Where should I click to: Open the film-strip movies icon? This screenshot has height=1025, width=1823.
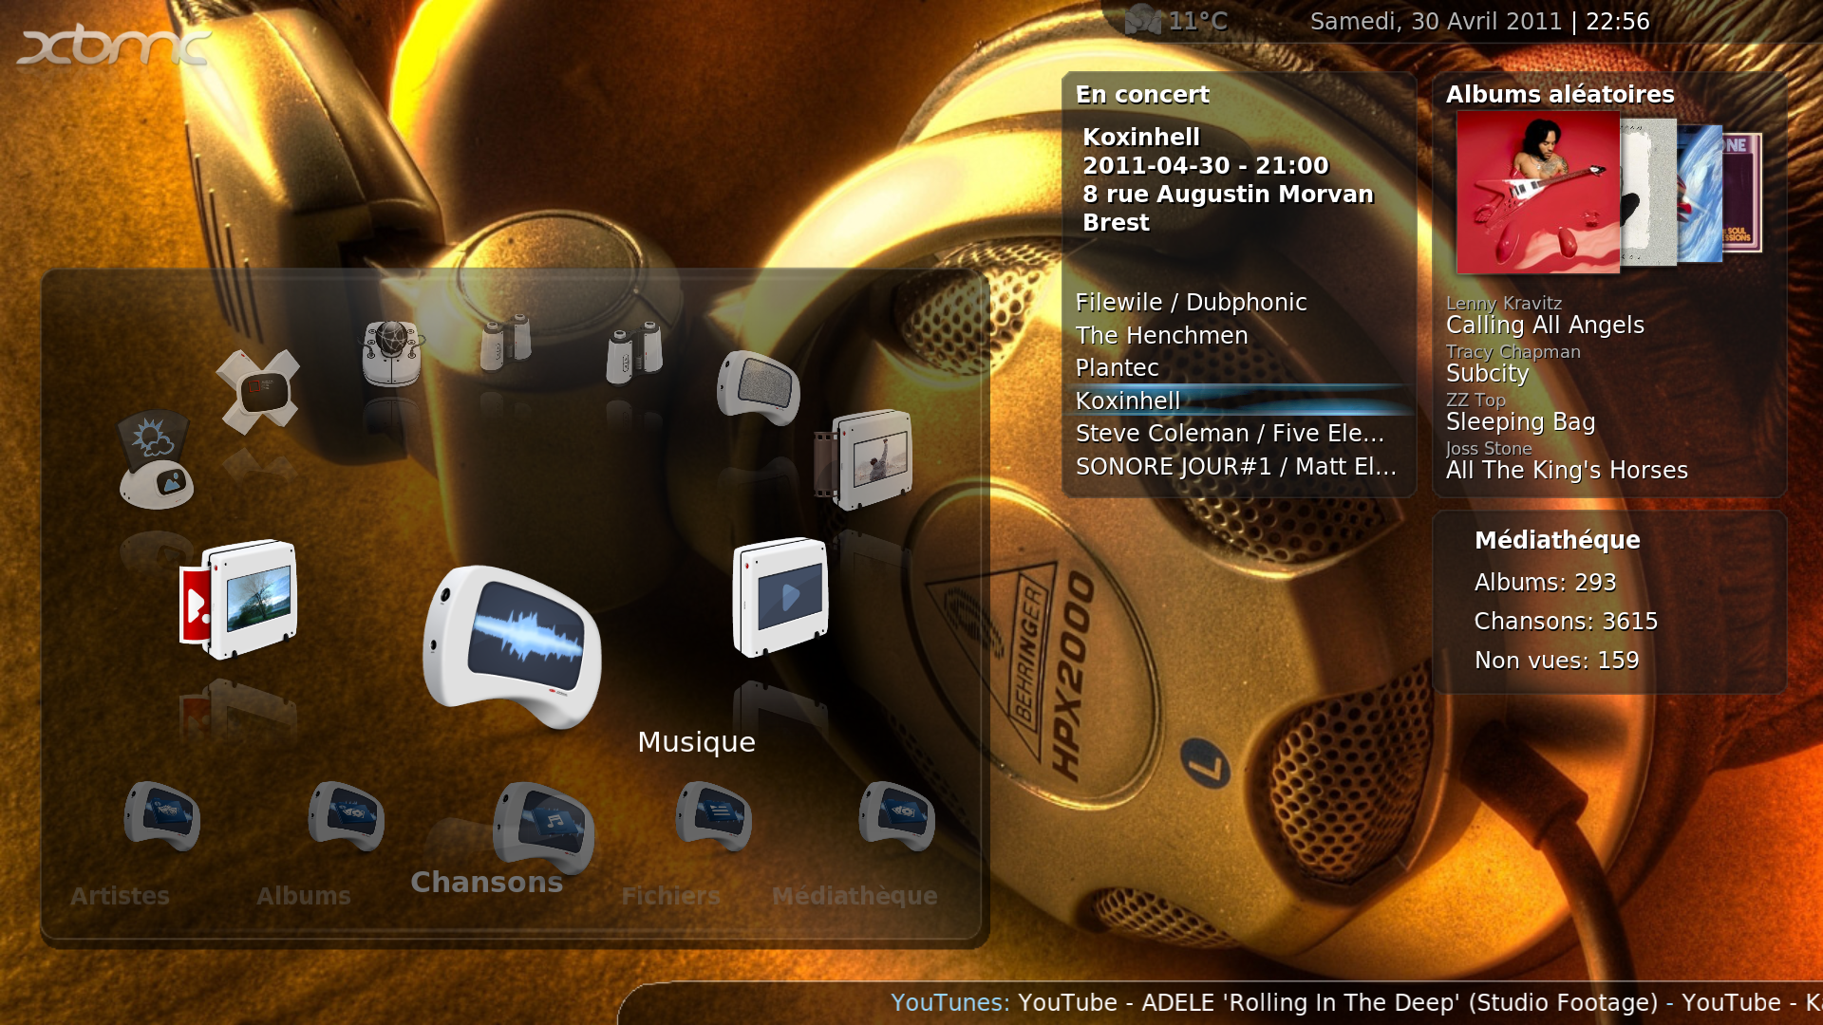[x=863, y=458]
